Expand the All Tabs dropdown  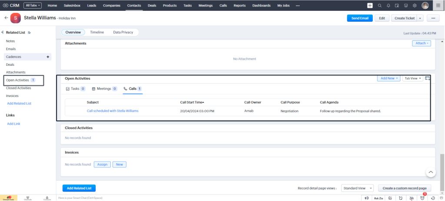point(33,6)
